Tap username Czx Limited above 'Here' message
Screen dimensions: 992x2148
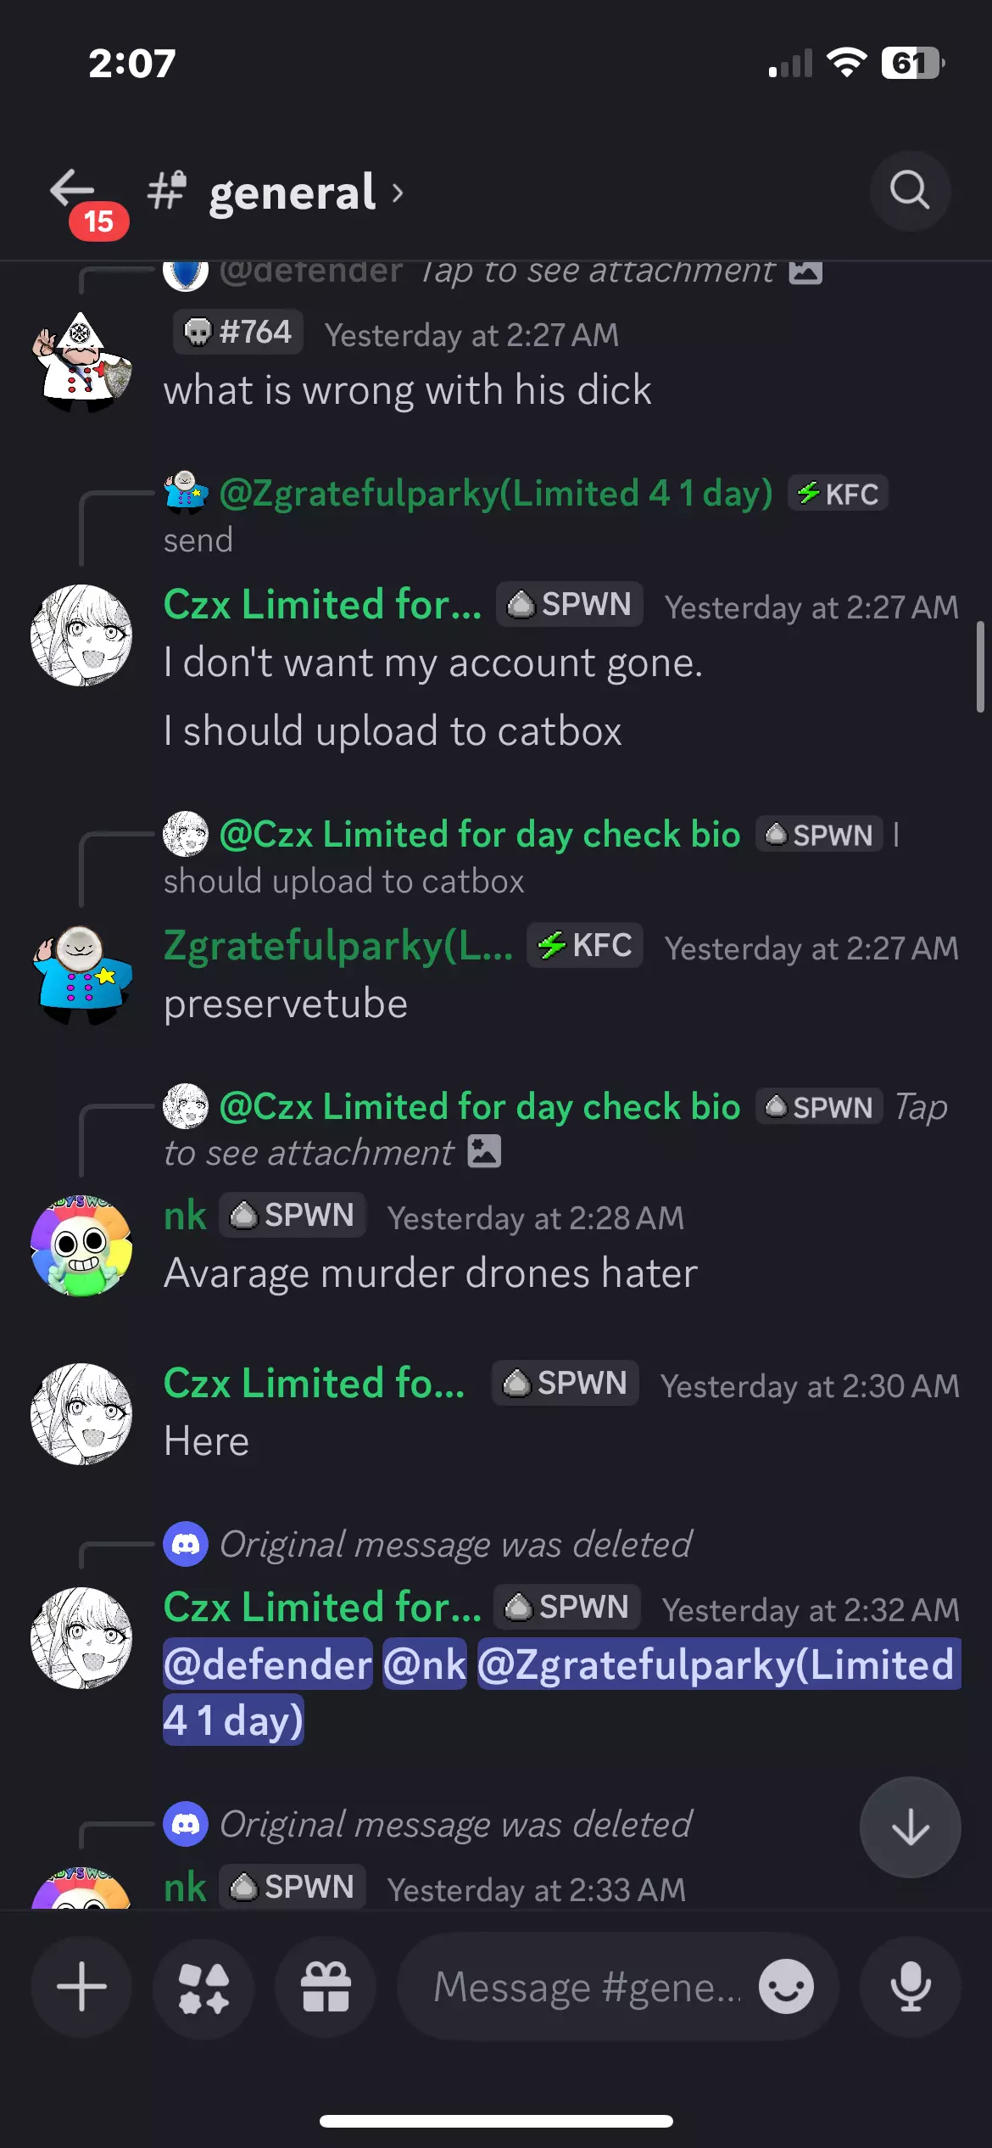[x=315, y=1383]
